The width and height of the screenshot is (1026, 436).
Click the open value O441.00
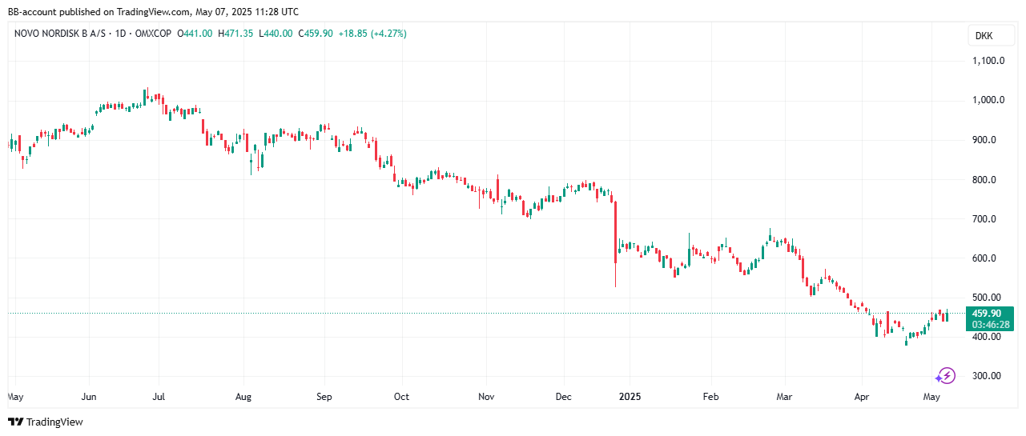(195, 34)
